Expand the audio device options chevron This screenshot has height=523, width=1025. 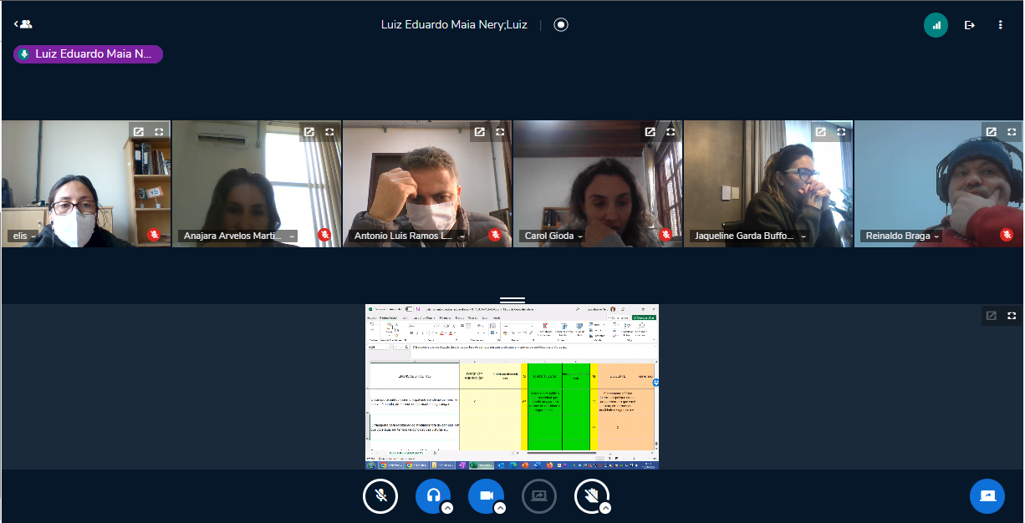tap(447, 508)
